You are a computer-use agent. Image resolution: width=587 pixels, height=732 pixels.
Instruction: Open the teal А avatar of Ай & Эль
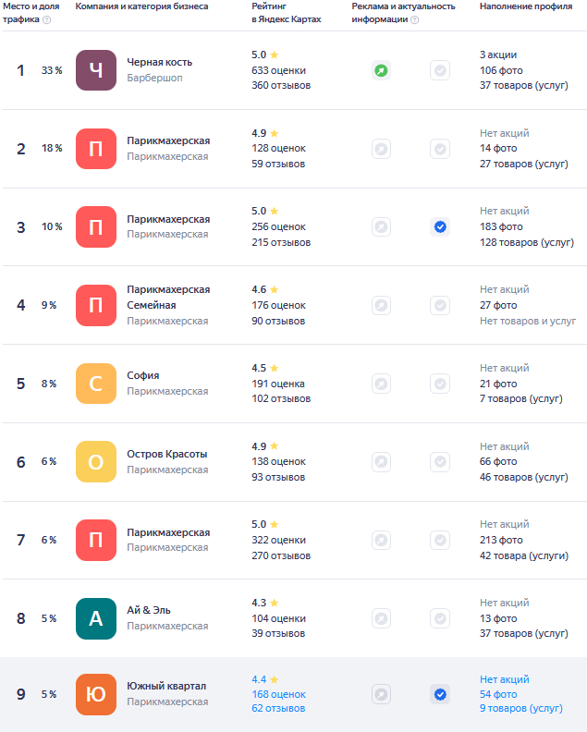pos(96,618)
